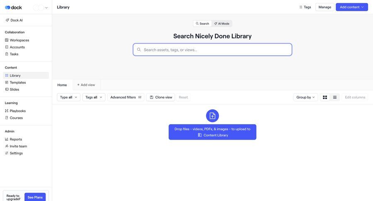Click the Manage button

[x=325, y=7]
